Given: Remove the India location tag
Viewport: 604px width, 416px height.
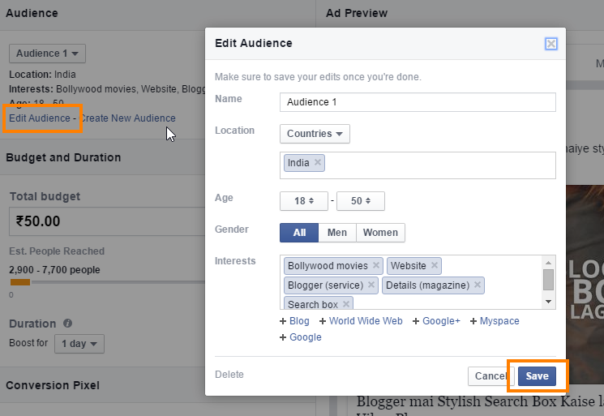Looking at the screenshot, I should (318, 162).
